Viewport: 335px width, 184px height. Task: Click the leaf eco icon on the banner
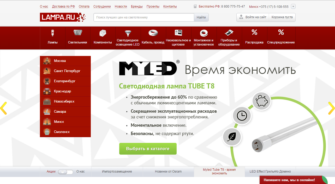pyautogui.click(x=232, y=137)
